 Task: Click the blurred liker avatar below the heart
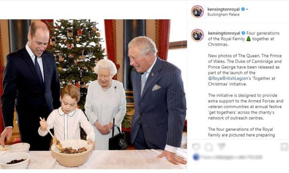tap(196, 157)
